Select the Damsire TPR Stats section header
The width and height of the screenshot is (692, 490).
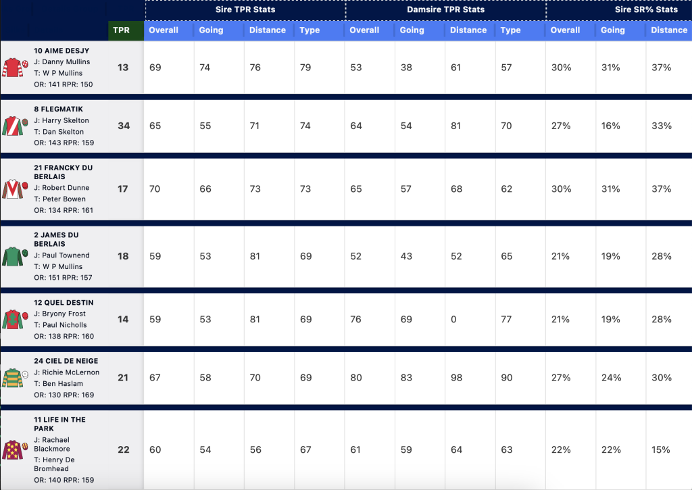pyautogui.click(x=446, y=9)
